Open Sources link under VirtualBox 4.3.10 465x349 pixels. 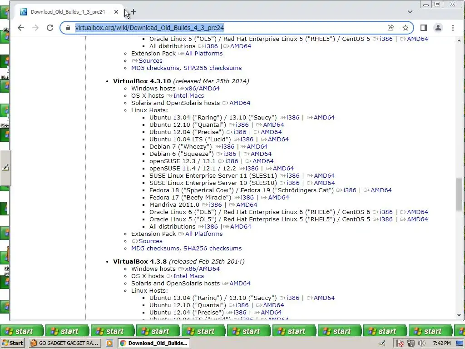tap(151, 241)
